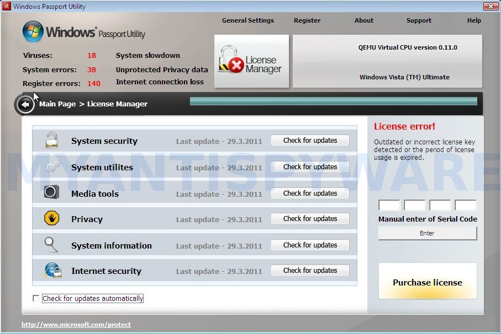501x334 pixels.
Task: Check for updates for Media tools
Action: [x=310, y=193]
